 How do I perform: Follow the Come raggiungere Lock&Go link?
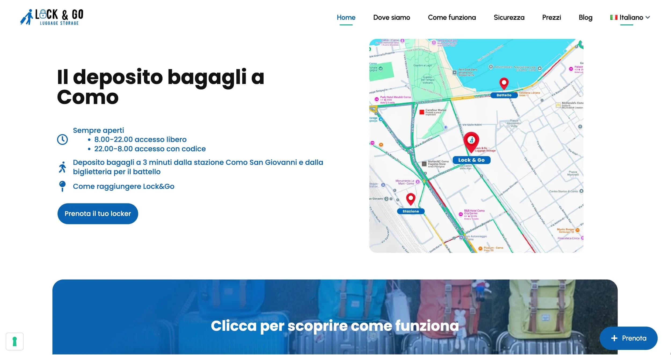tap(123, 186)
